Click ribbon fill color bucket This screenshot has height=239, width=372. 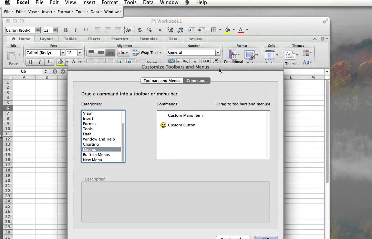click(61, 62)
